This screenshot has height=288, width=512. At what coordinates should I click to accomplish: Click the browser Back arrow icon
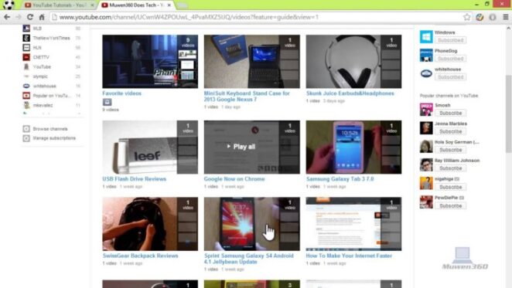[x=7, y=17]
